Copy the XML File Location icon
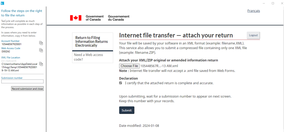This screenshot has height=132, width=284. click(x=41, y=64)
